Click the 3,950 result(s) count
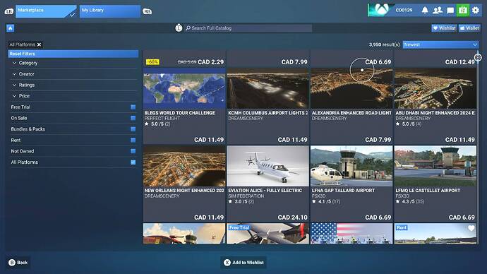The image size is (487, 274). (384, 44)
